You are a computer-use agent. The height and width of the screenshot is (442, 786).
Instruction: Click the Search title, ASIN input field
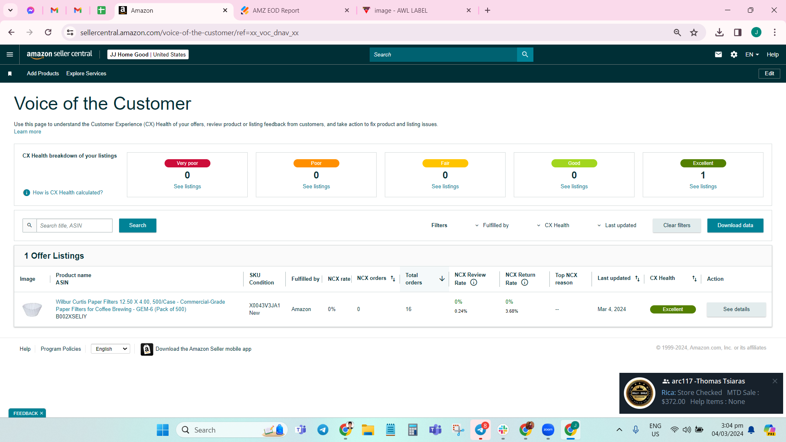75,226
